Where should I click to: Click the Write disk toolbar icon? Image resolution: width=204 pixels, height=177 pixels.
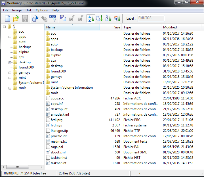point(44,18)
